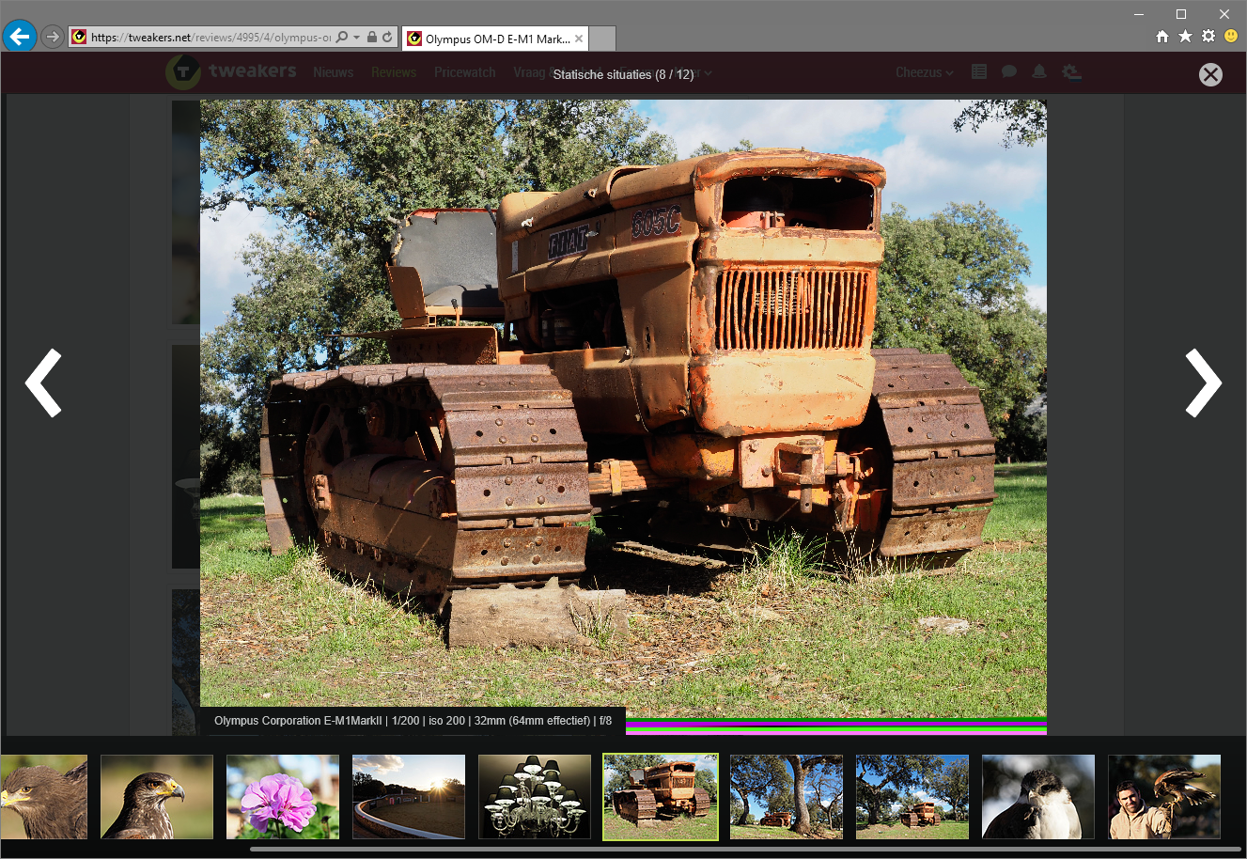Click the 'Statische situaties (8 / 12)' title
Viewport: 1247px width, 859px height.
click(623, 74)
